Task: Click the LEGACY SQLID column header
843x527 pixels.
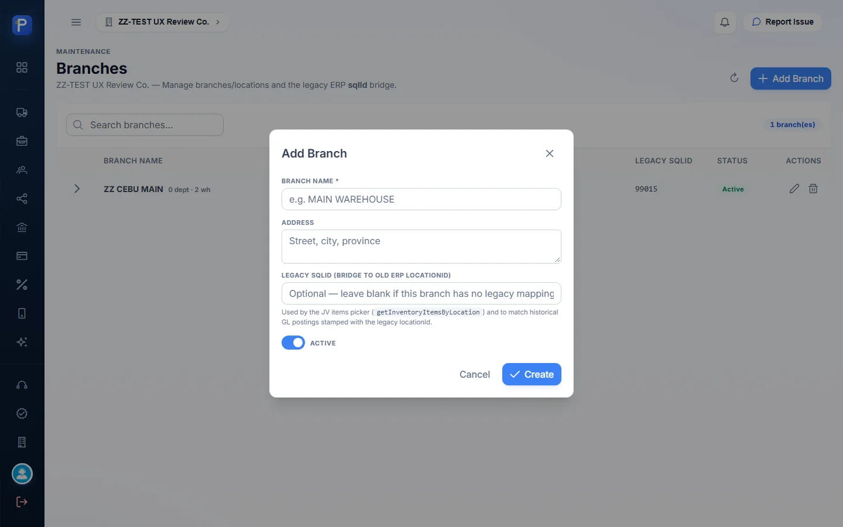Action: [664, 160]
